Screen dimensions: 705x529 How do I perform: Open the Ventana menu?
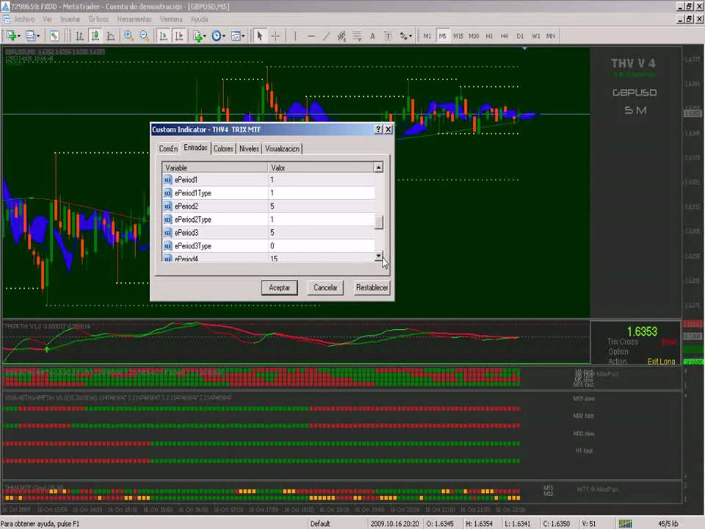[x=171, y=19]
